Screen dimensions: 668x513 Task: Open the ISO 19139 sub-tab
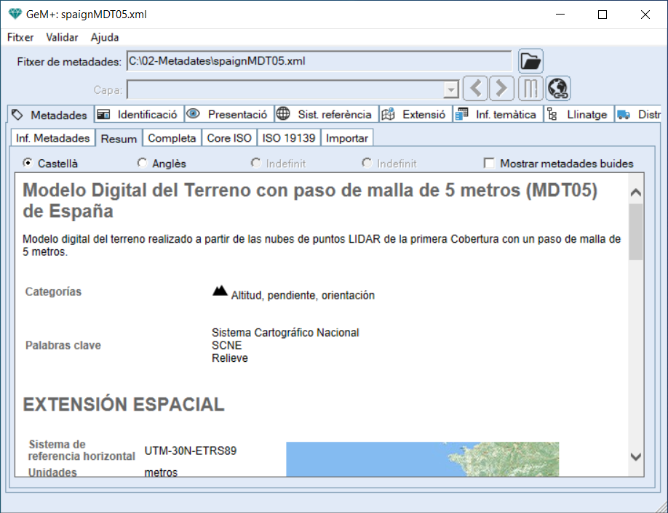coord(288,138)
